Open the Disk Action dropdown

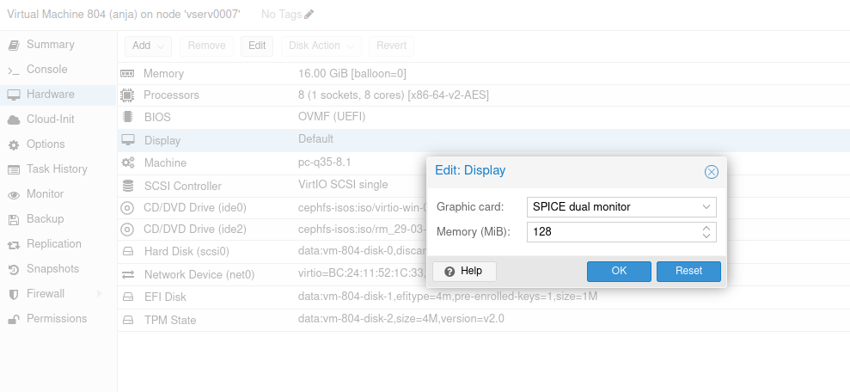[321, 46]
